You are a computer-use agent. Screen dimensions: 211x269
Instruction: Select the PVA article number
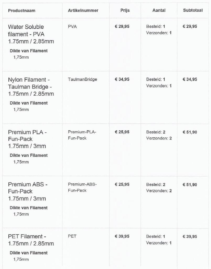point(72,27)
